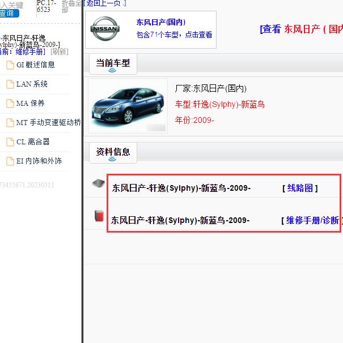Click the gray wiring diagram chip icon
This screenshot has width=343, height=343.
[x=99, y=183]
